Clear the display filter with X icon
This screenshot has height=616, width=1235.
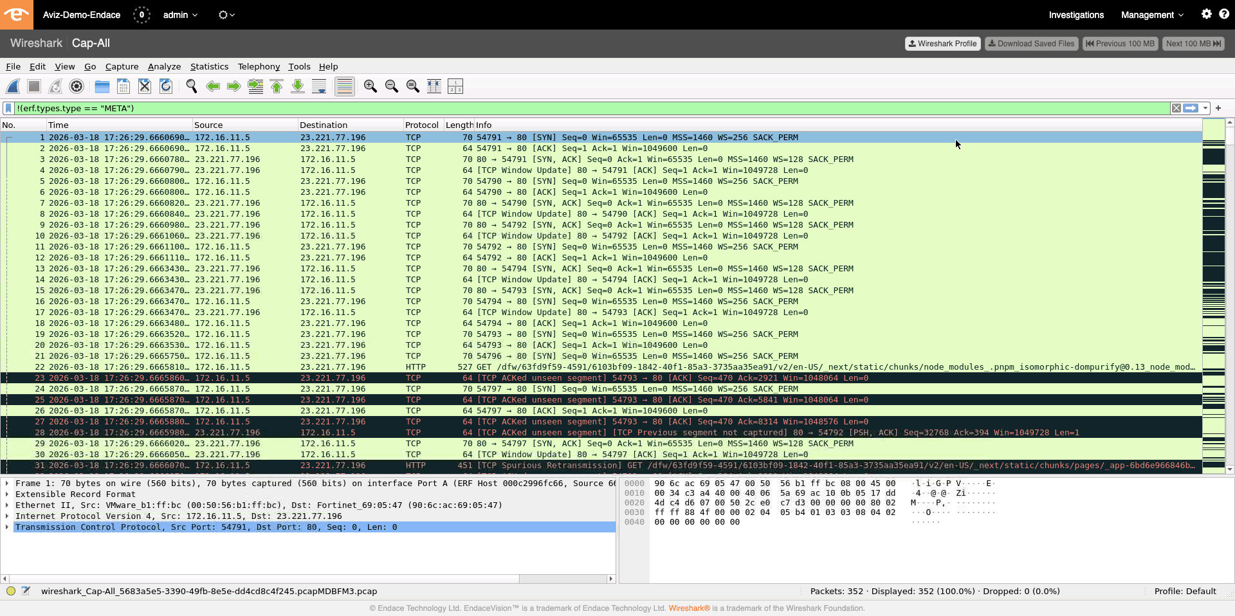coord(1176,108)
